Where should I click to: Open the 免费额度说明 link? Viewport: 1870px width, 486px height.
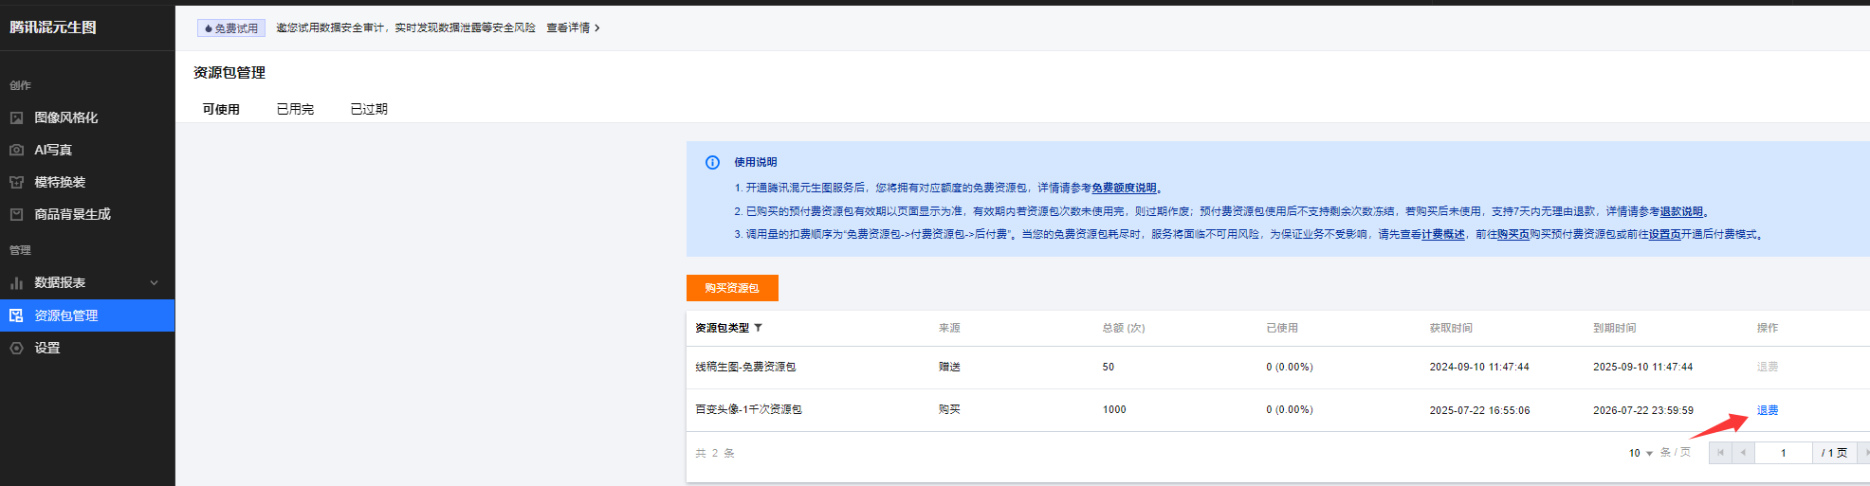1124,189
